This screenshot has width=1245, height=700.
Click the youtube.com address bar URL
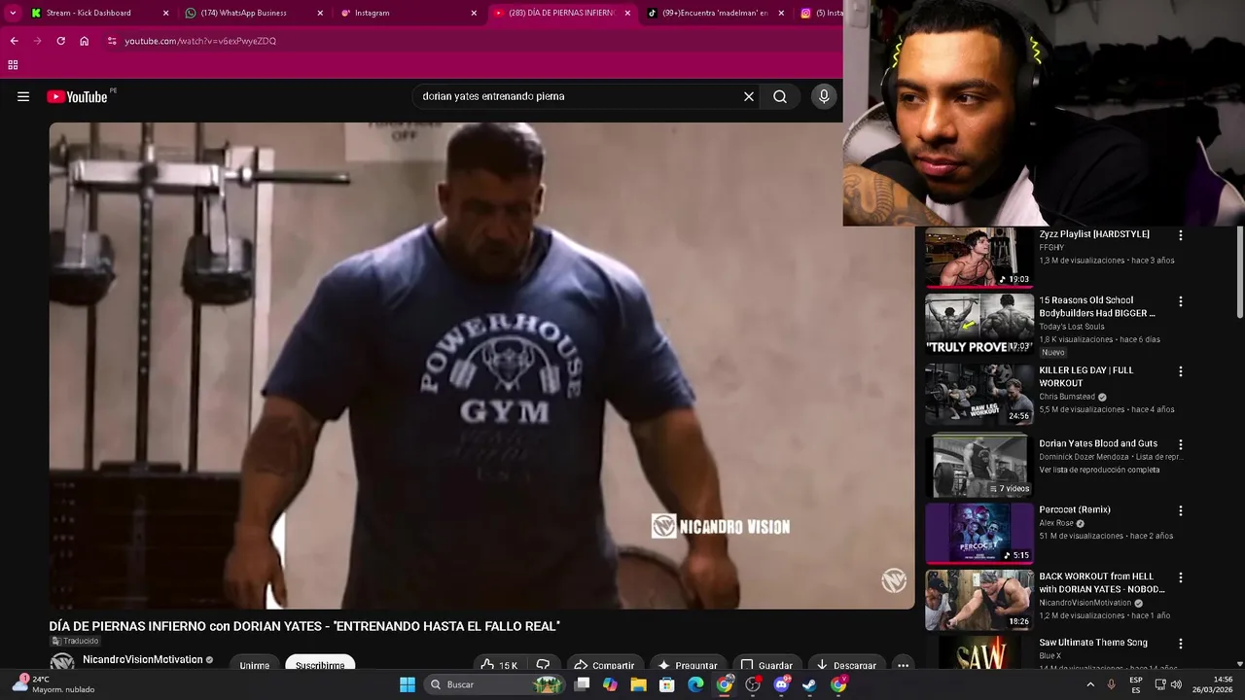point(200,41)
